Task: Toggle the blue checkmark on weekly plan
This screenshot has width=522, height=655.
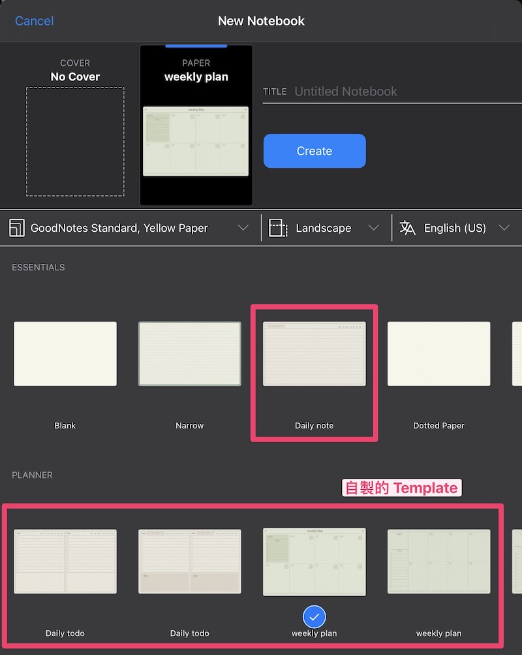Action: [315, 616]
